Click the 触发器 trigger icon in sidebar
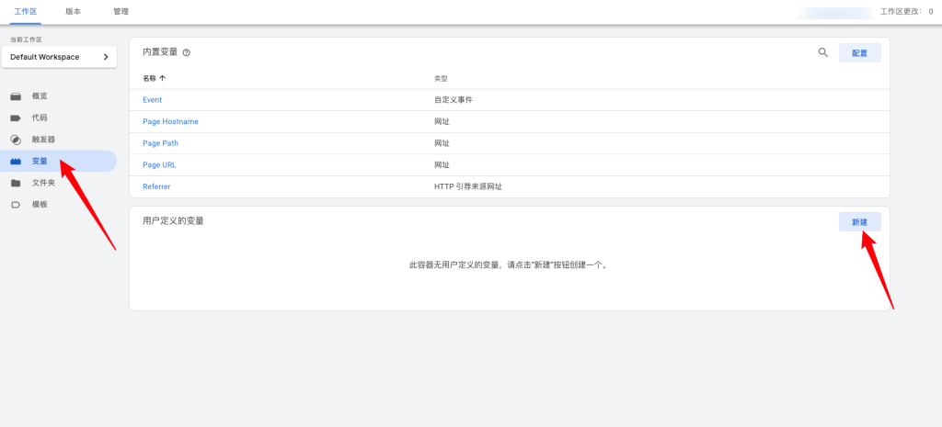942x427 pixels. [17, 140]
